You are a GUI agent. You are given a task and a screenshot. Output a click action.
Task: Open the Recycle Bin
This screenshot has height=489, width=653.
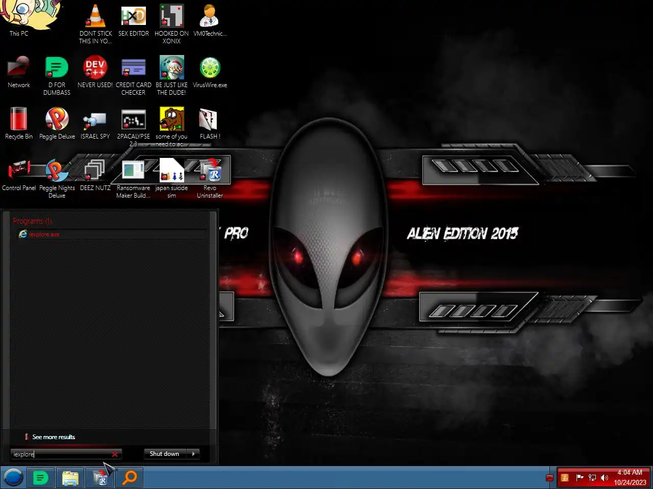coord(19,123)
